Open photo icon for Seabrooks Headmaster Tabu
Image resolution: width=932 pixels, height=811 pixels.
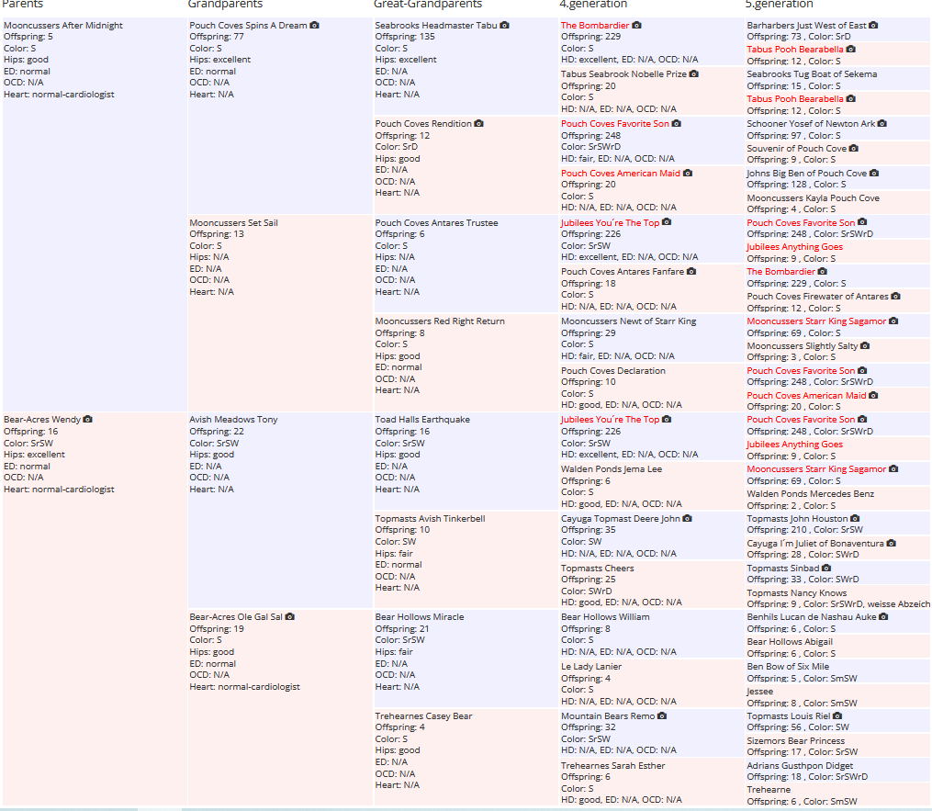coord(504,26)
